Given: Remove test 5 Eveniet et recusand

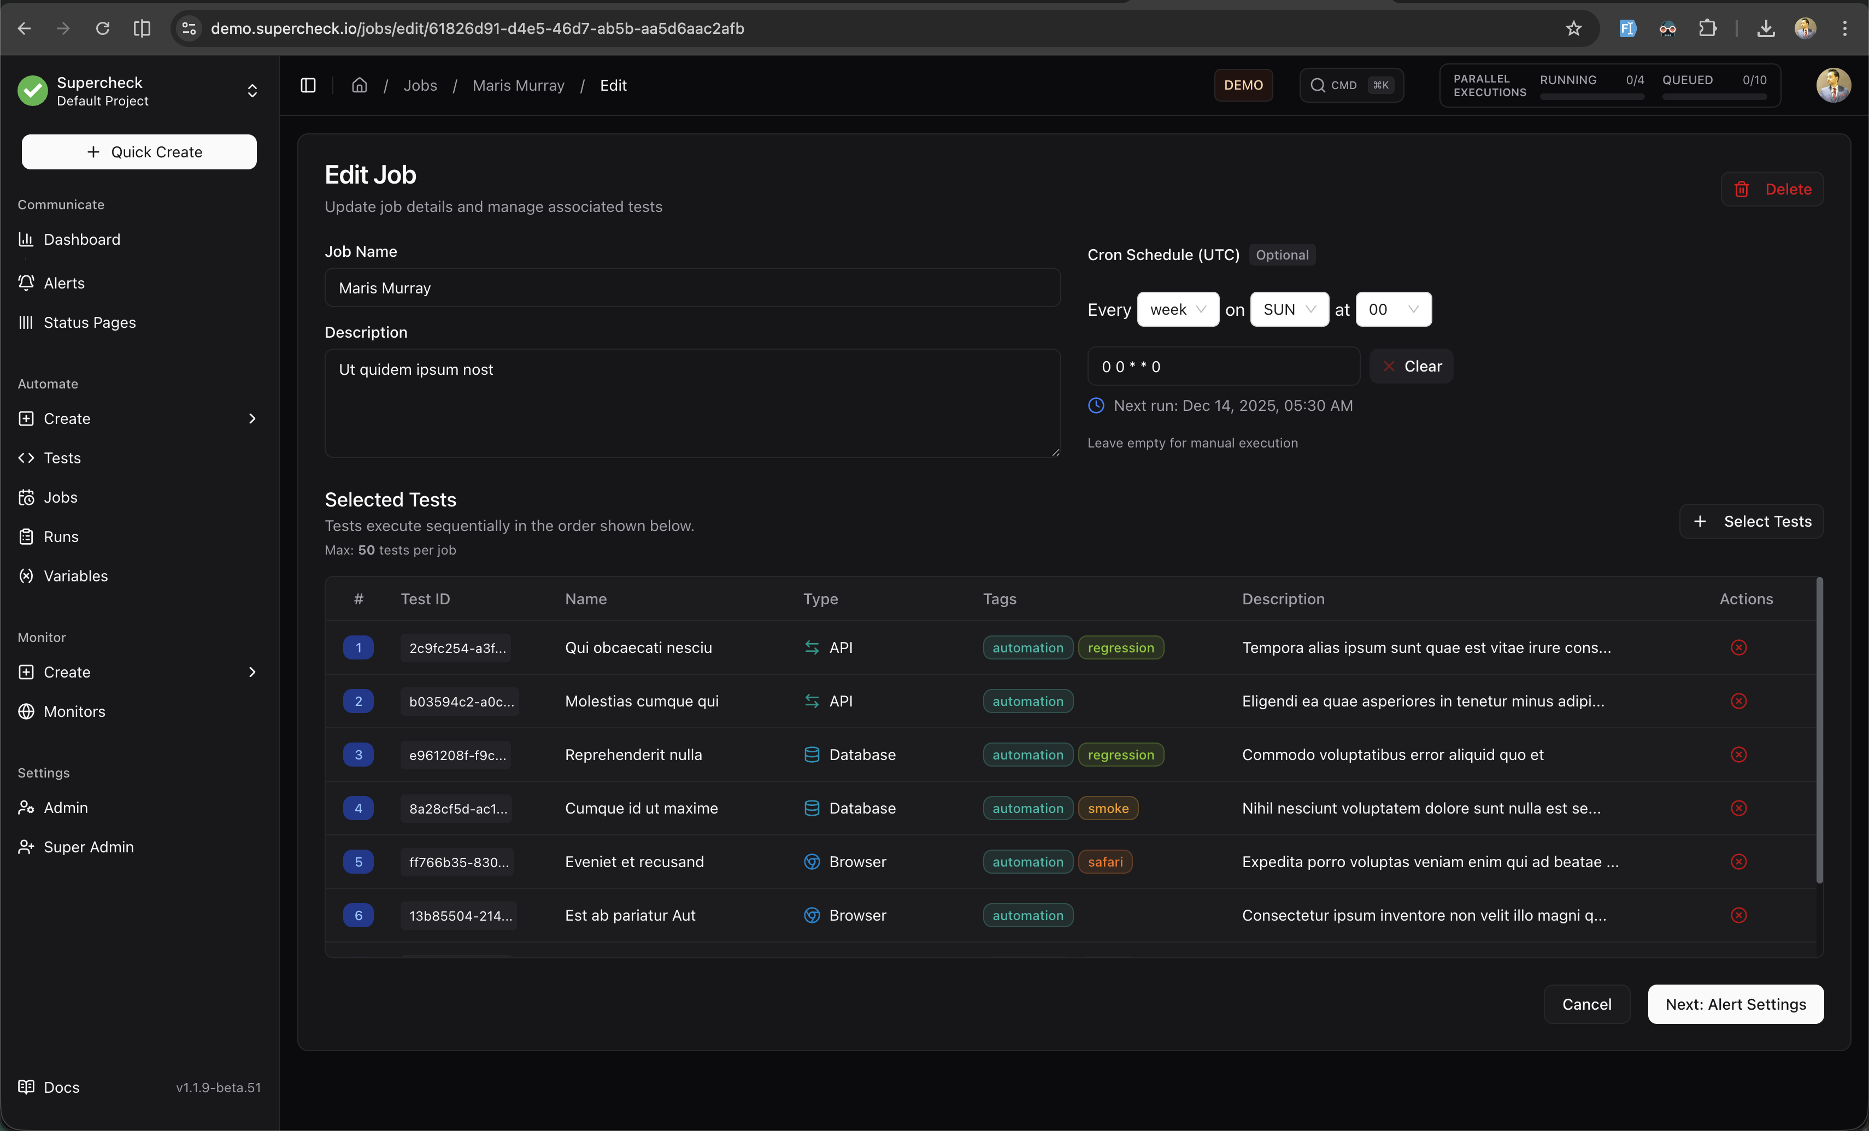Looking at the screenshot, I should [1738, 862].
